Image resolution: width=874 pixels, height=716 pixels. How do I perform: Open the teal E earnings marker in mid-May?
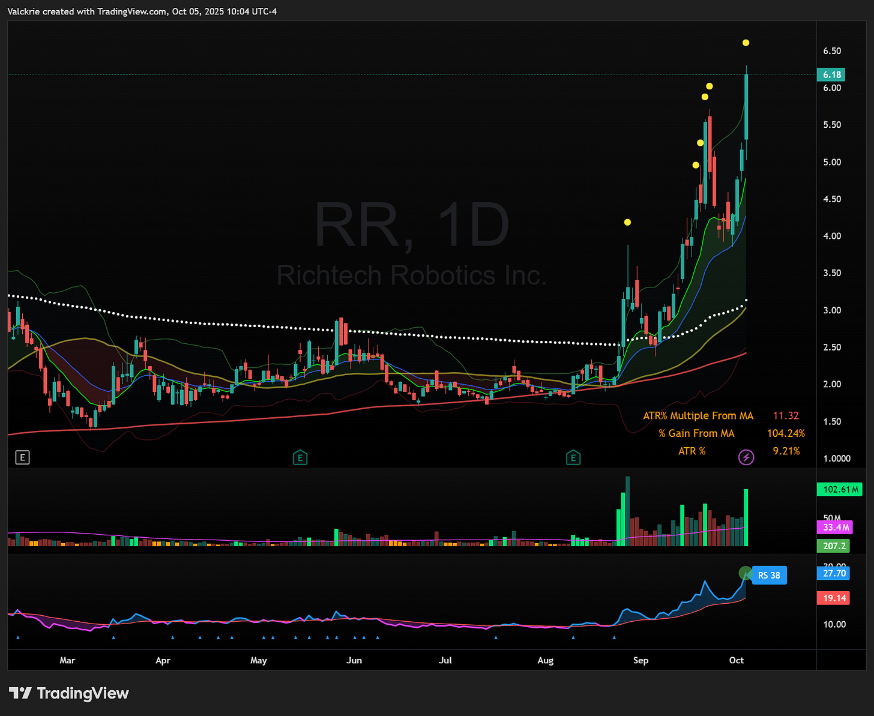(x=300, y=458)
